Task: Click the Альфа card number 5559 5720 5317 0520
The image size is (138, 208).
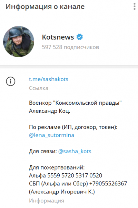Action: pyautogui.click(x=75, y=175)
